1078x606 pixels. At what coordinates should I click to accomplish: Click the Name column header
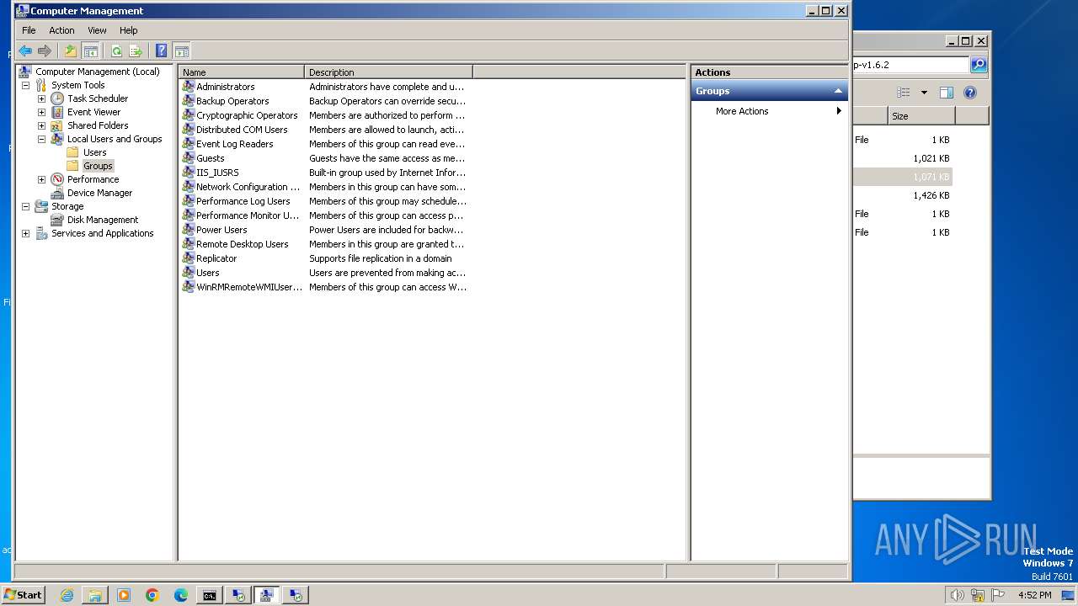242,72
